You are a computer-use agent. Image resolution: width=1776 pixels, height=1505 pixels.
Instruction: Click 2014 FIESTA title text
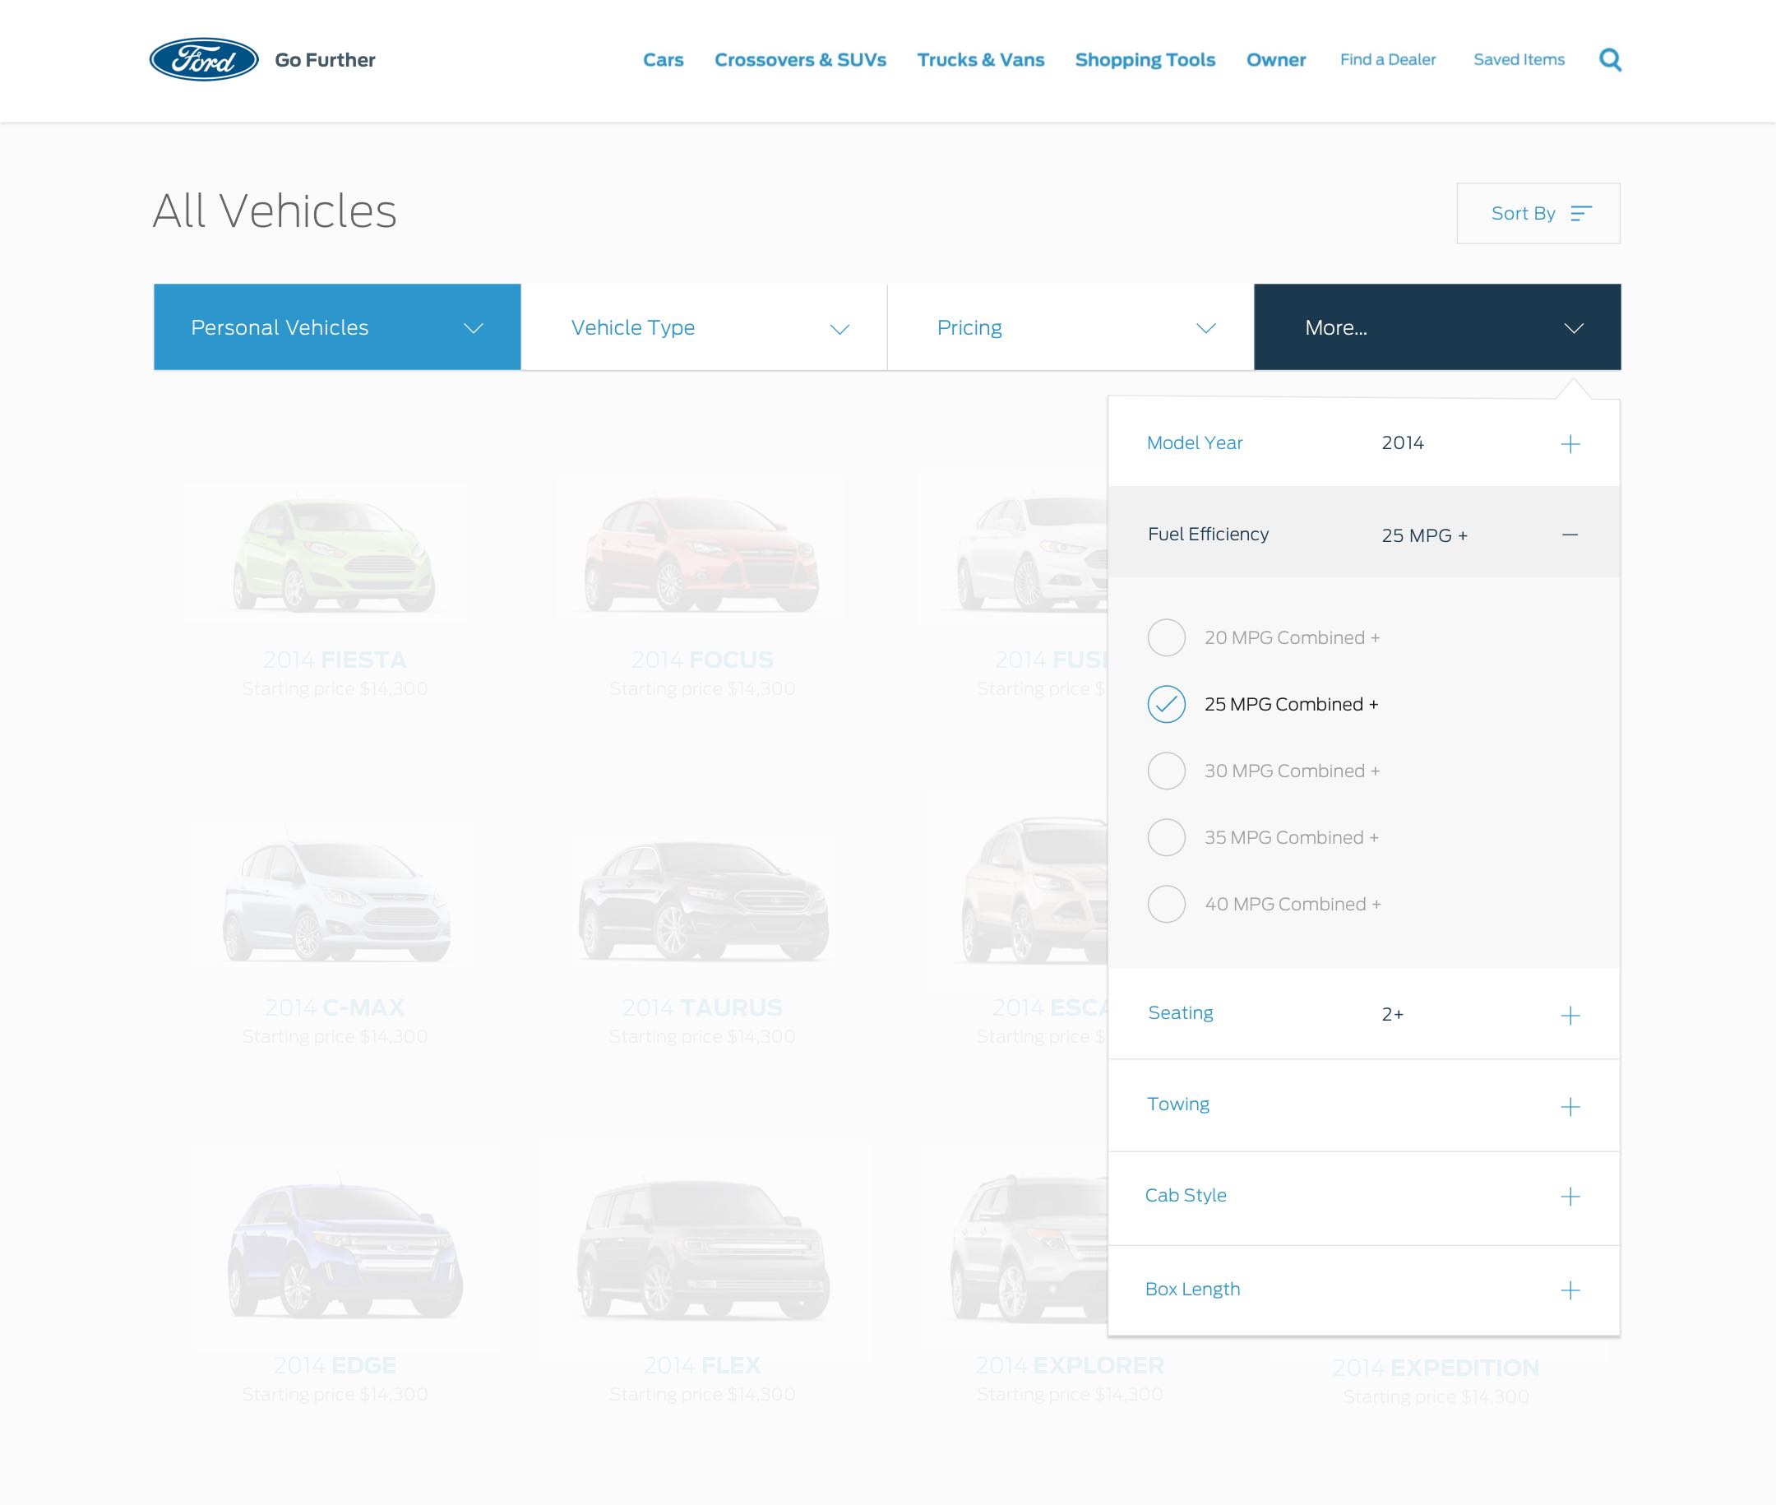pyautogui.click(x=335, y=660)
